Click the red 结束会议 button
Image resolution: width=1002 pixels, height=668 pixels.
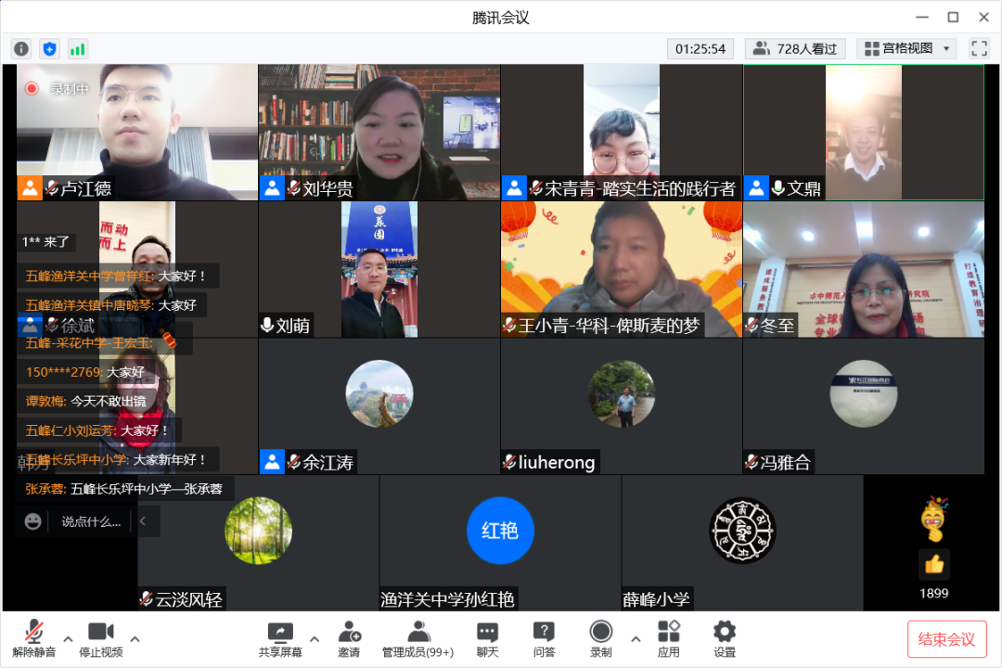click(946, 639)
